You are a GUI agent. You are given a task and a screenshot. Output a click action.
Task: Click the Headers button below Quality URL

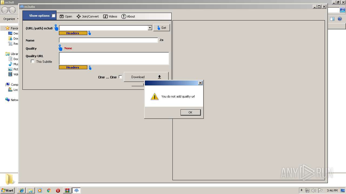[73, 67]
